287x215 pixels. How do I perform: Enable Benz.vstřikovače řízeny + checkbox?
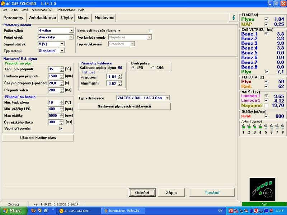[150, 30]
